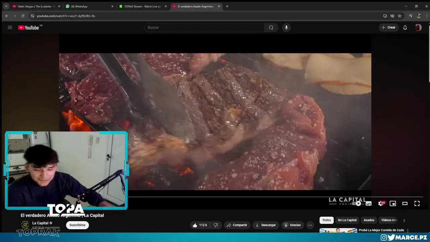Download the video with Descargar
The image size is (430, 242).
click(x=265, y=225)
